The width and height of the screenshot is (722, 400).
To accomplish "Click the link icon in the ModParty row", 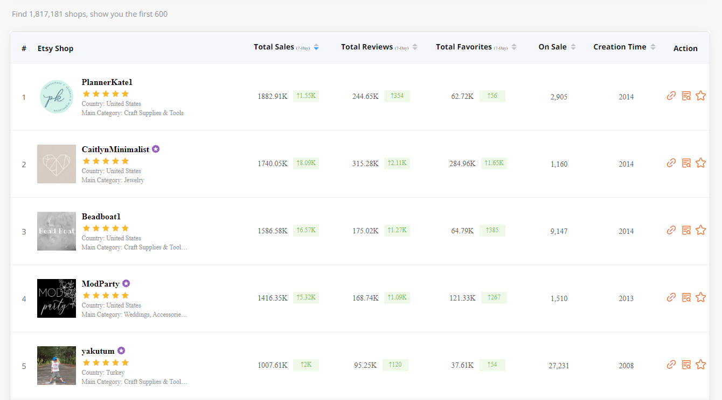I will click(671, 297).
